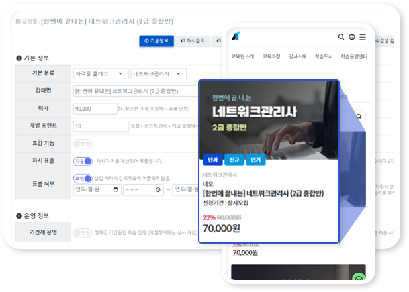This screenshot has height=292, width=409.
Task: Click the 표출 여부 row label
Action: 43,184
